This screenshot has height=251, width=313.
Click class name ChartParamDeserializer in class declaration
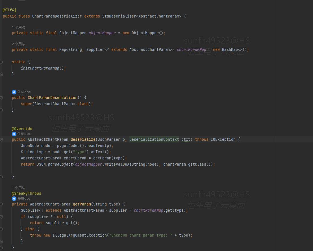[x=57, y=16]
